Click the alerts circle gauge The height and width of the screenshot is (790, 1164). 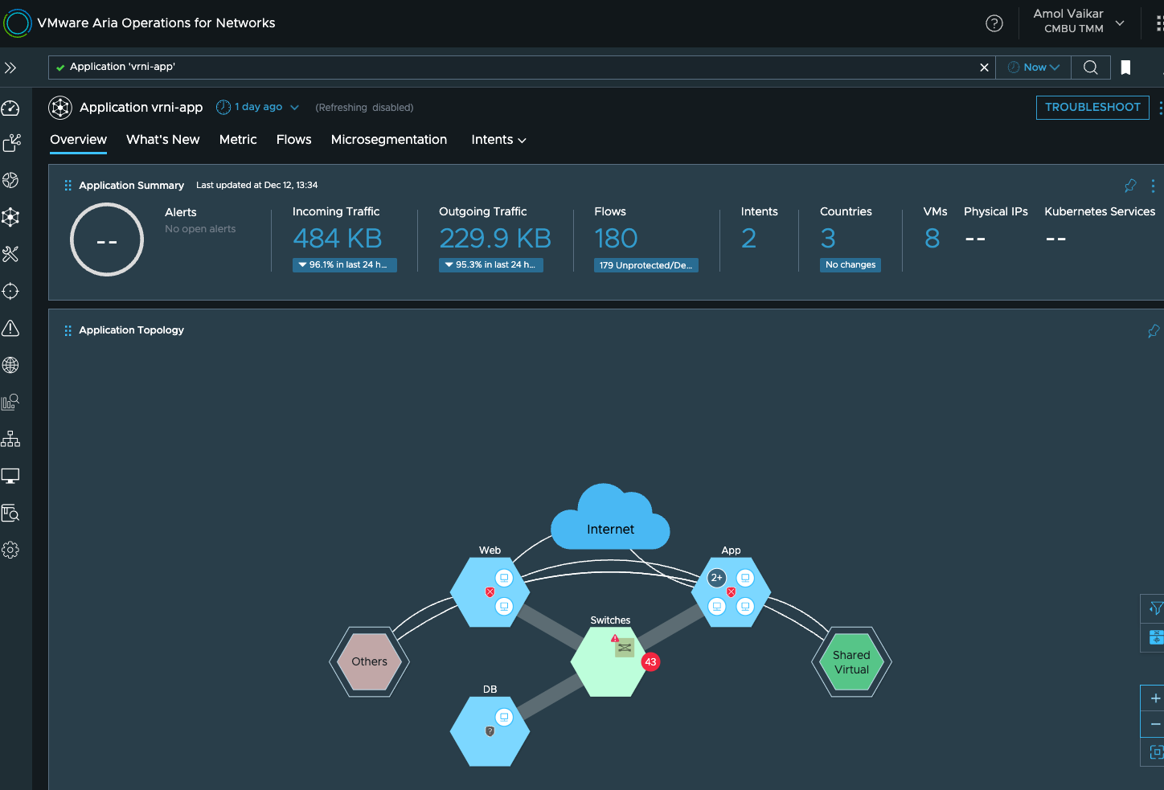pyautogui.click(x=107, y=239)
